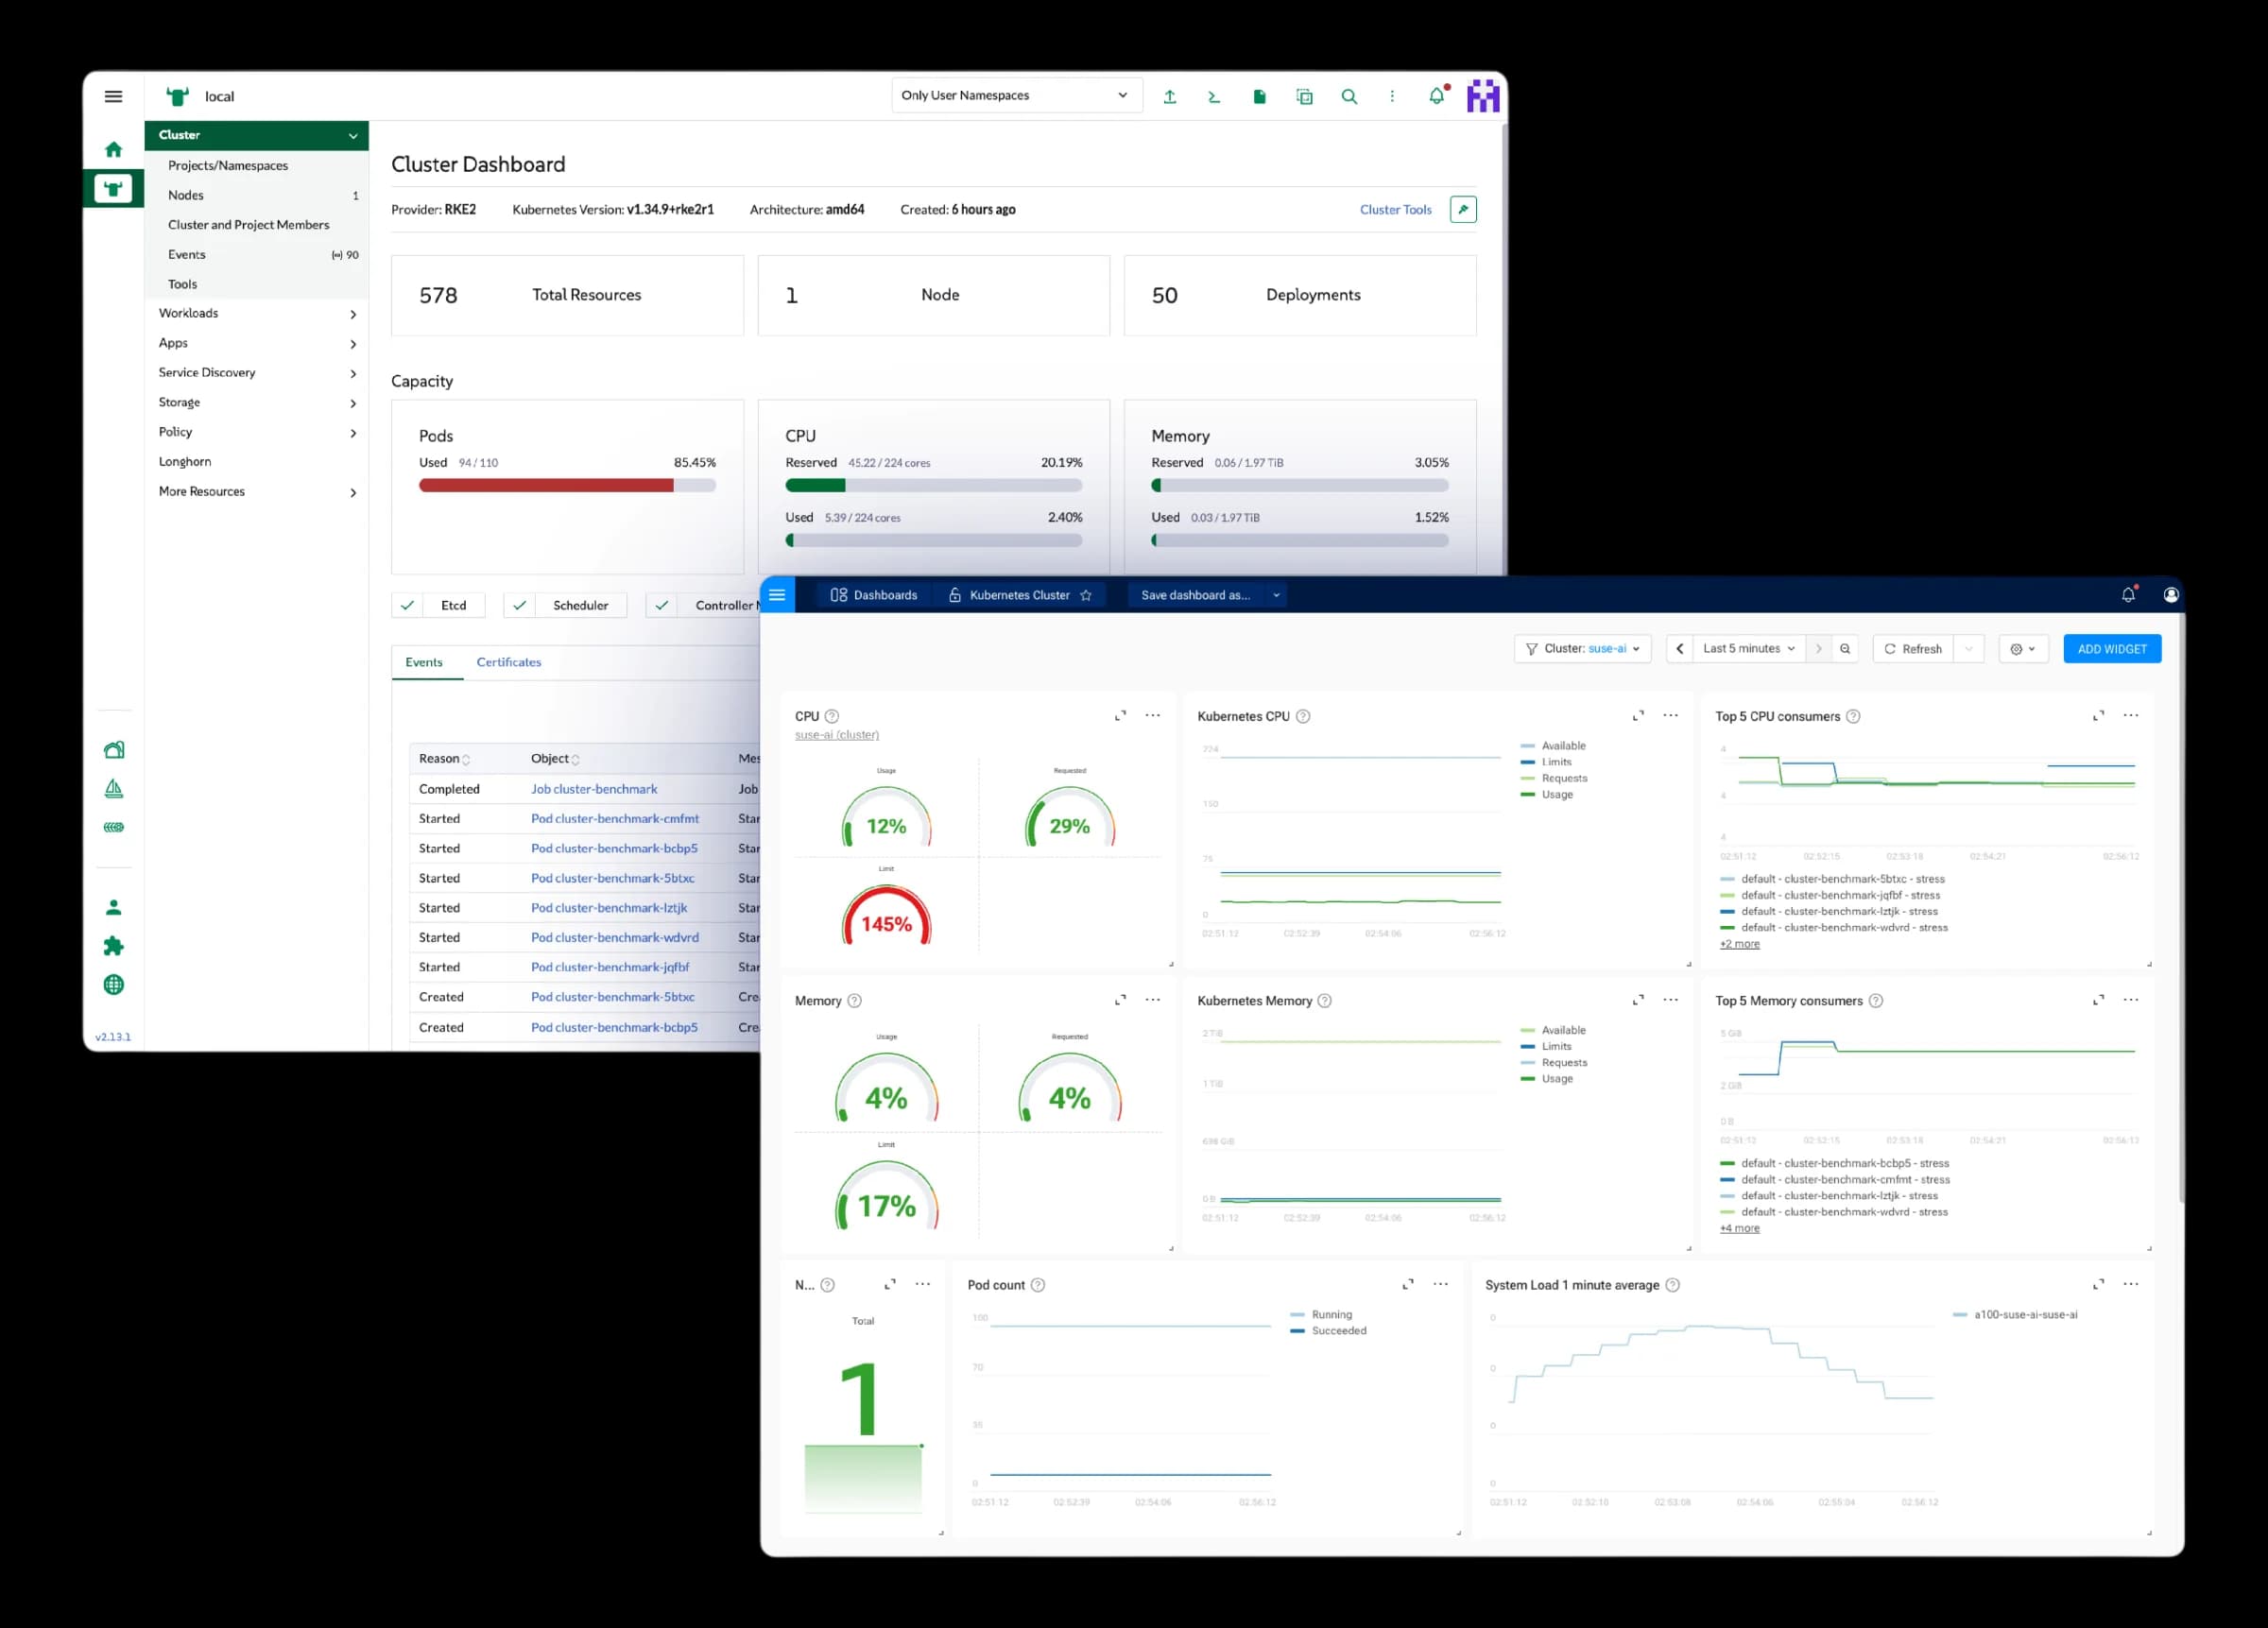Click the ADD WIDGET button
Screen dimensions: 2268x1628
pos(2112,649)
